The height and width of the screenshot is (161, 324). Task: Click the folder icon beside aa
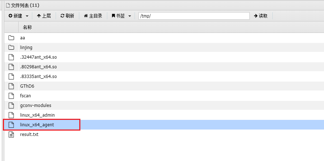click(x=11, y=38)
